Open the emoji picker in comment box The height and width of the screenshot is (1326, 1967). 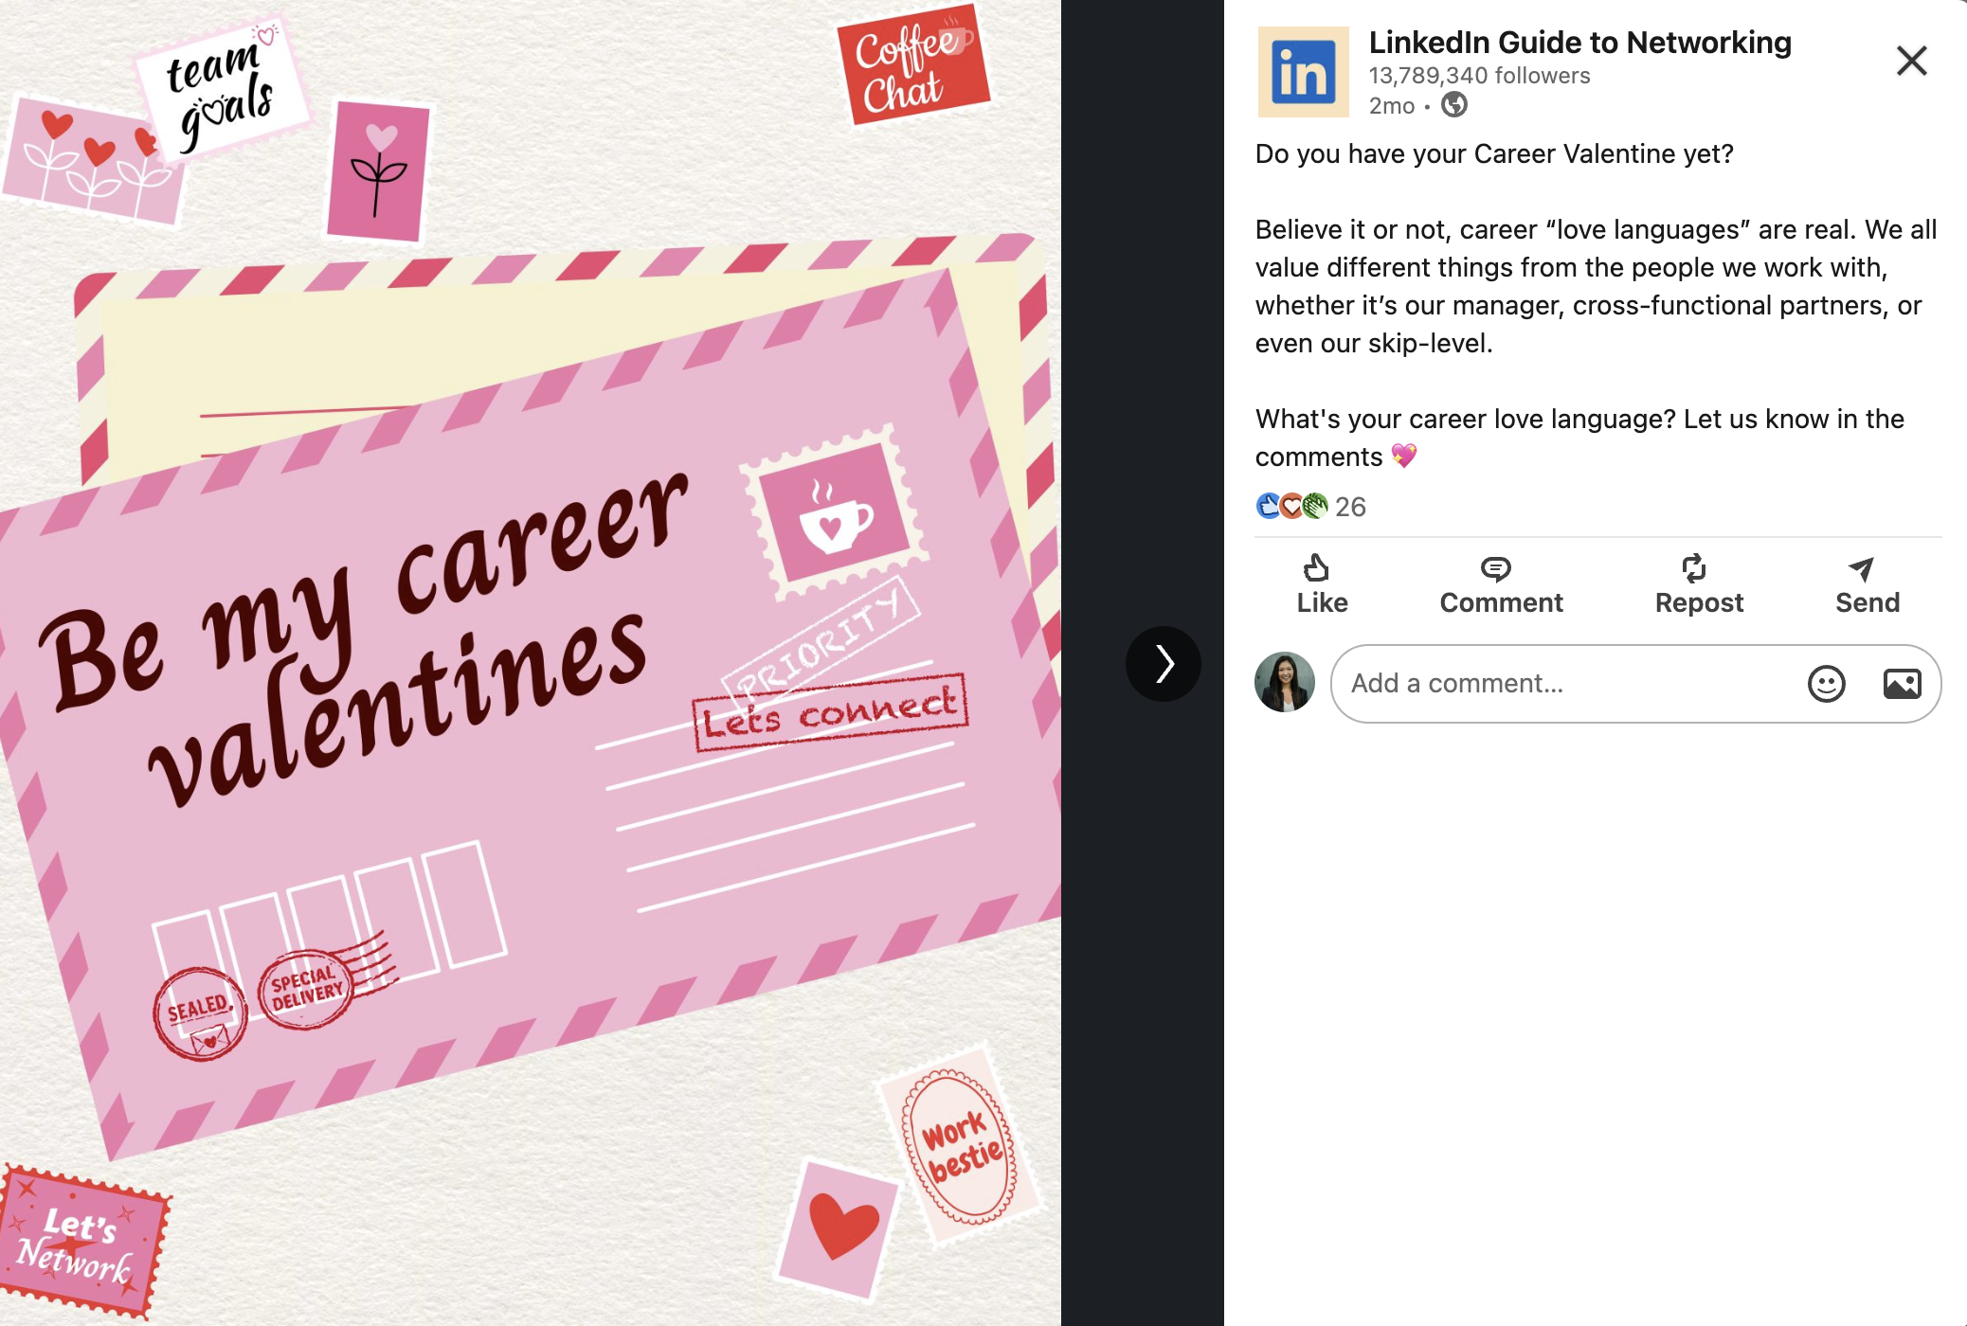(1826, 684)
